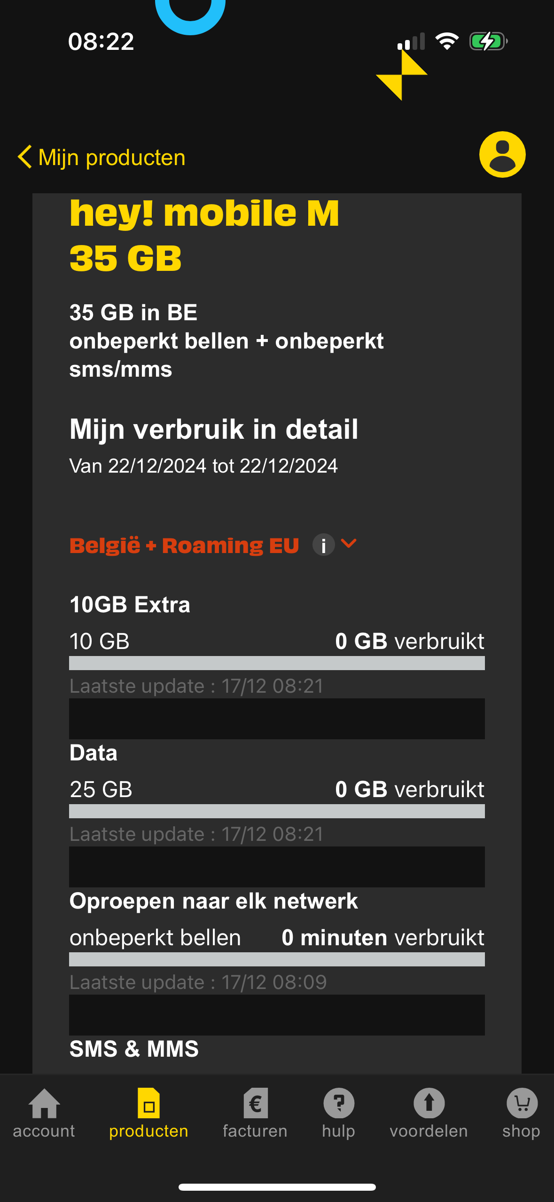Tap the SMS & MMS section heading
Screen dimensions: 554x1202
coord(134,1049)
